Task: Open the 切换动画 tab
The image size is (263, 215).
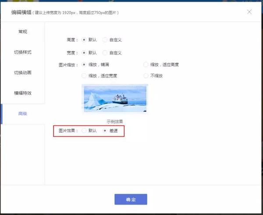Action: coord(23,73)
